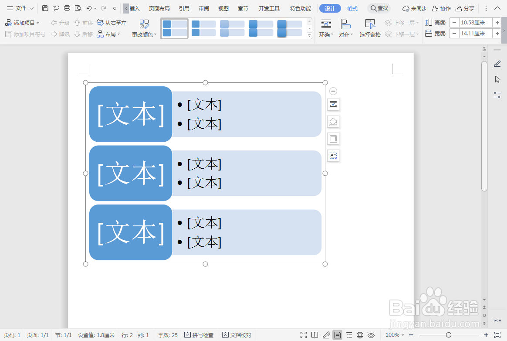Click the zoom slider handle
Viewport: 507px width, 341px height.
[x=449, y=335]
